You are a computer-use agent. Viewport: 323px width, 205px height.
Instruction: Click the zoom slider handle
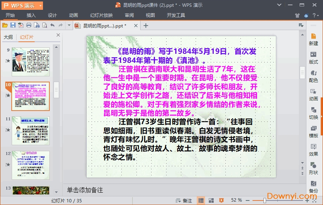click(265, 200)
